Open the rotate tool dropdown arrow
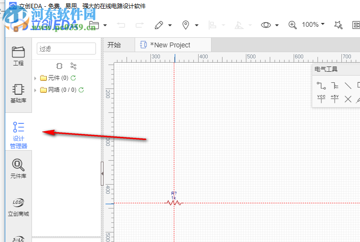This screenshot has height=242, width=360. click(250, 25)
